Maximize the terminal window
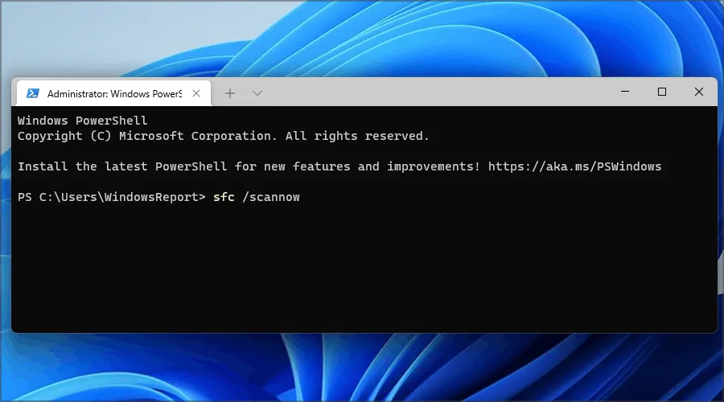Viewport: 724px width, 402px height. tap(661, 92)
